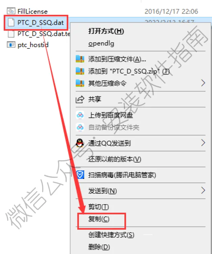Click the ptc_hostid file icon
Screen dimensions: 212x254
(x=11, y=45)
